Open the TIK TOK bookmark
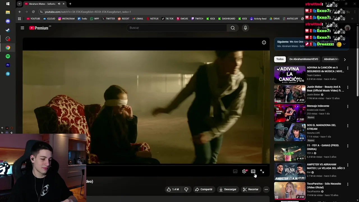 click(x=167, y=19)
